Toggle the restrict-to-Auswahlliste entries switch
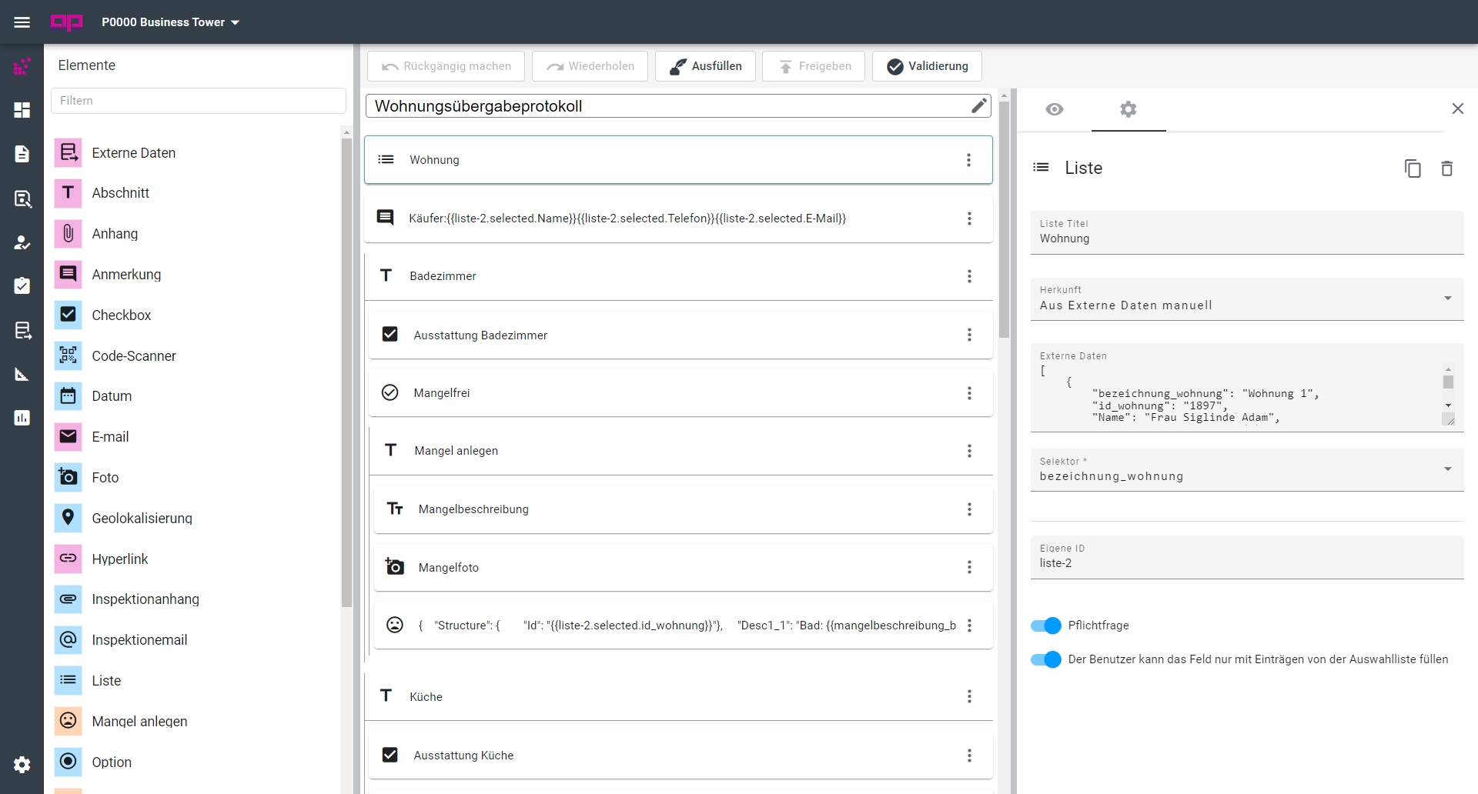The height and width of the screenshot is (794, 1478). click(1046, 659)
